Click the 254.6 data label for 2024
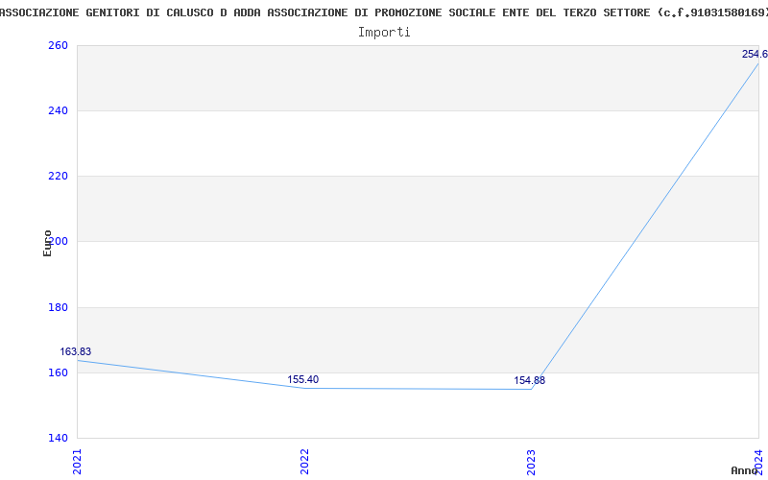This screenshot has height=480, width=768. point(755,54)
